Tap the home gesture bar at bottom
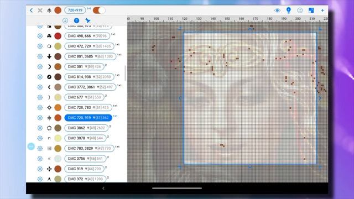Viewport: 354px width, 199px height. (x=177, y=188)
